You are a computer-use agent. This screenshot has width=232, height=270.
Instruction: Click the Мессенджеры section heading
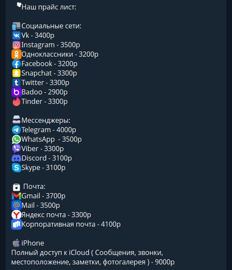46,120
